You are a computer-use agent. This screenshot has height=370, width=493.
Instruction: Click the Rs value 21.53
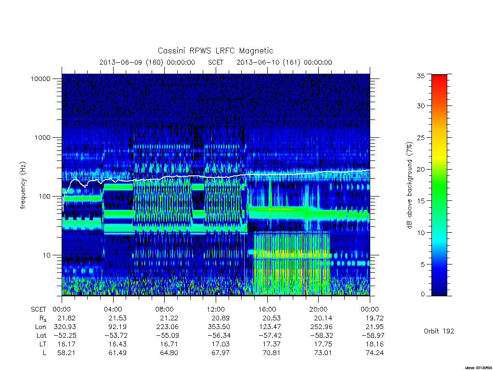tap(117, 318)
